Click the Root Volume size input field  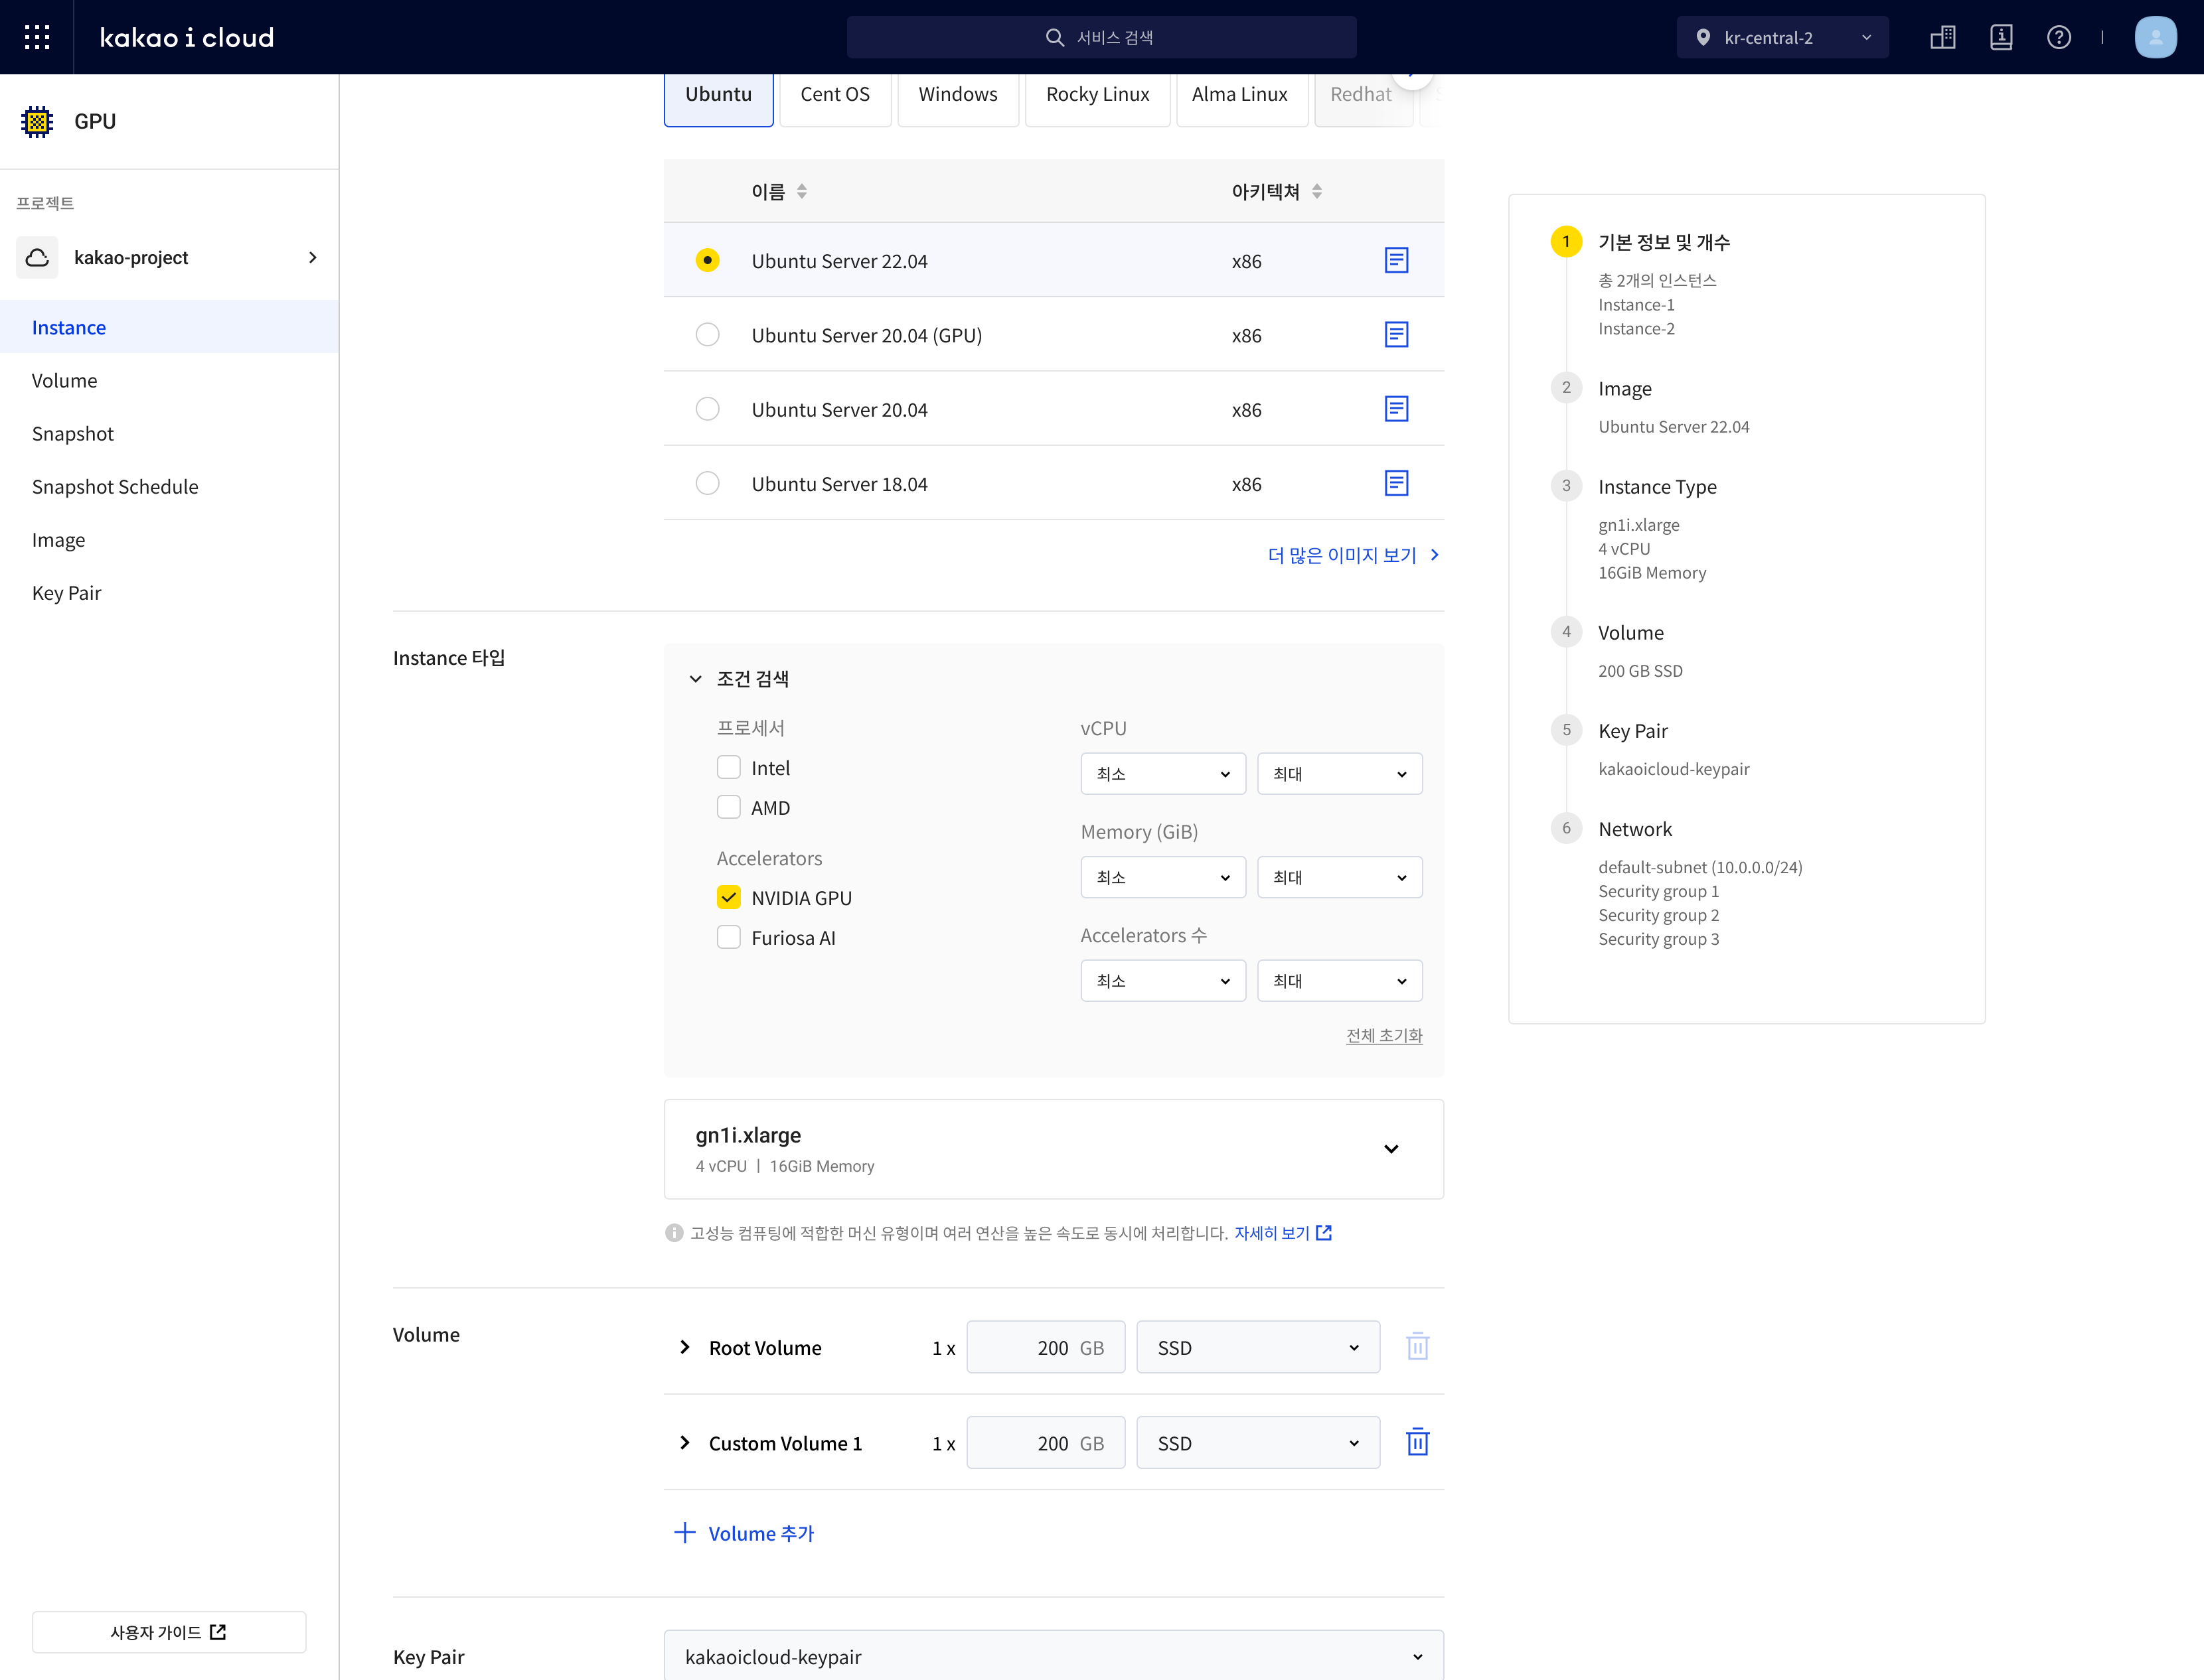tap(1044, 1347)
